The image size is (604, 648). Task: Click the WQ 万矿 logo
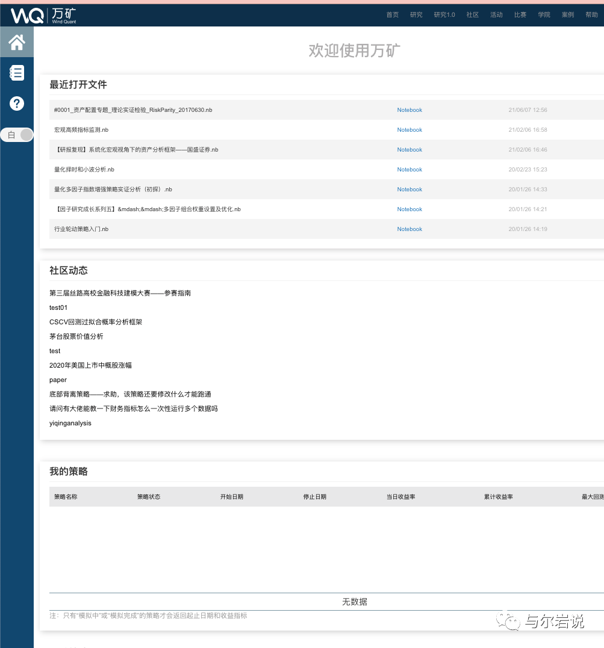(43, 15)
